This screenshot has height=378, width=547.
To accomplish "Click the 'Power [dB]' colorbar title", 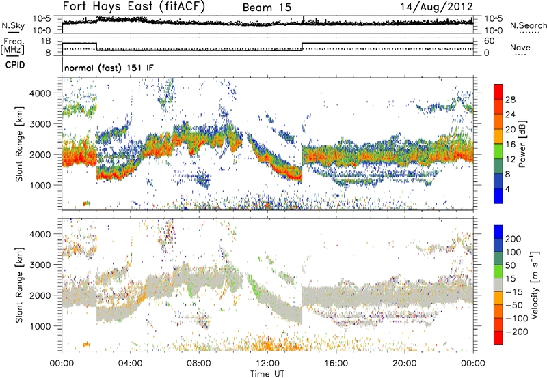I will click(x=522, y=144).
